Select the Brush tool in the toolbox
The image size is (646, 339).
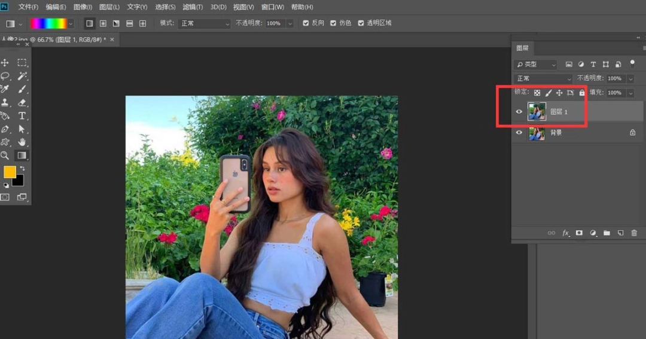point(22,89)
